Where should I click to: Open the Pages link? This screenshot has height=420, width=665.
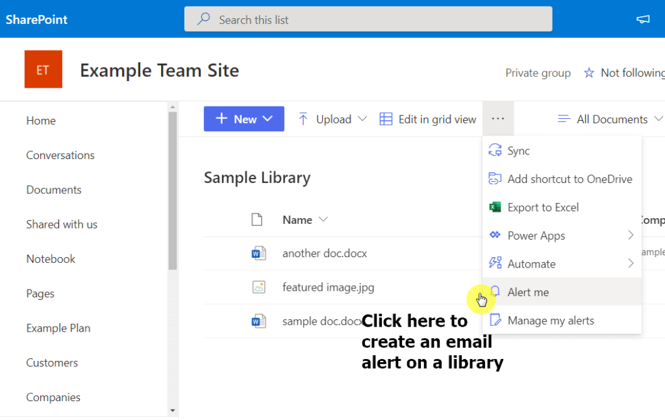tap(40, 293)
